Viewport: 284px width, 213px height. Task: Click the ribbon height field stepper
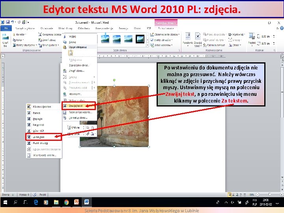274,36
